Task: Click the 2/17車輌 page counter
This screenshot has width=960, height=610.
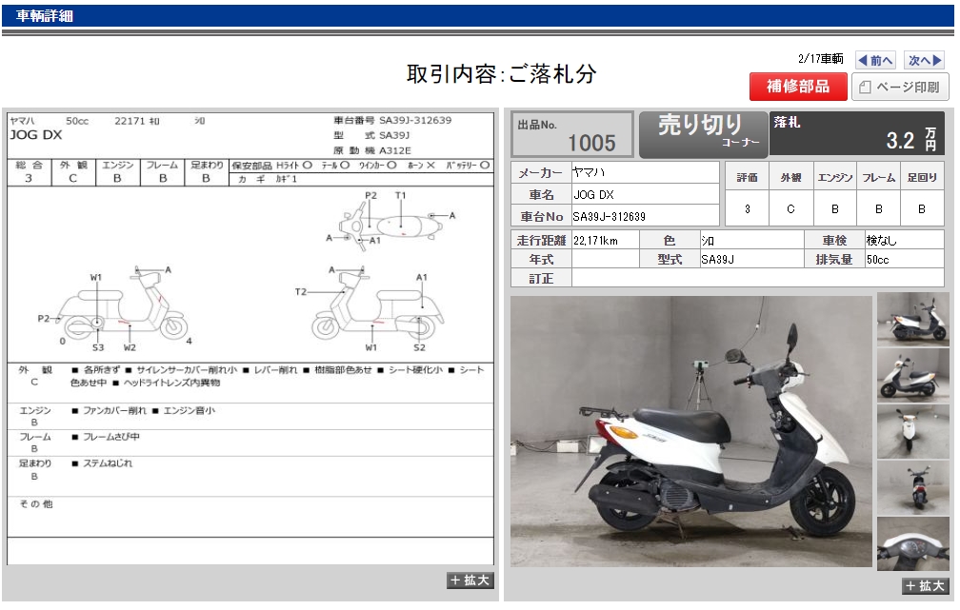Action: click(x=820, y=59)
